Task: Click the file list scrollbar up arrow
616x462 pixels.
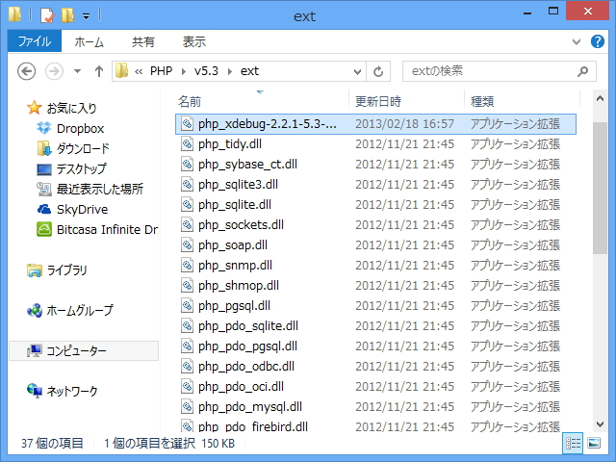Action: click(x=600, y=98)
